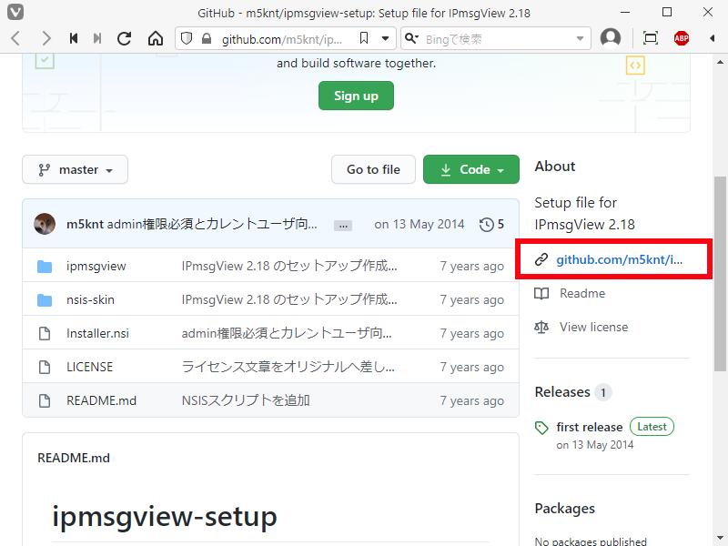This screenshot has width=728, height=546.
Task: Open the github.com/m5knt/i... website link
Action: point(620,259)
